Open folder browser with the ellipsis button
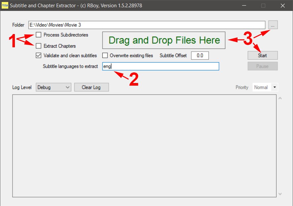The width and height of the screenshot is (293, 206). (x=273, y=25)
